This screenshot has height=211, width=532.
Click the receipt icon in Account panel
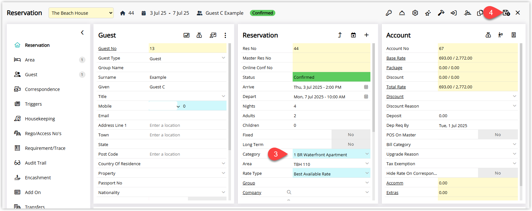point(514,35)
